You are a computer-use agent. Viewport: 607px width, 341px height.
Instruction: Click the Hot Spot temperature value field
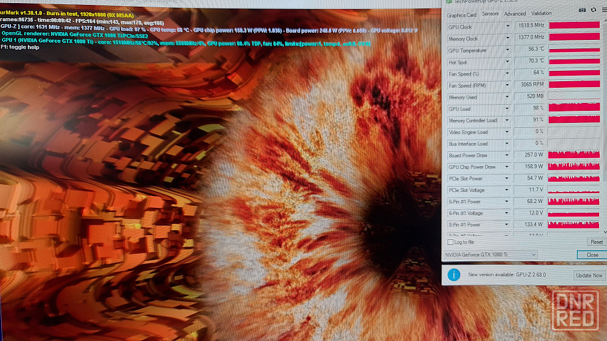(529, 62)
